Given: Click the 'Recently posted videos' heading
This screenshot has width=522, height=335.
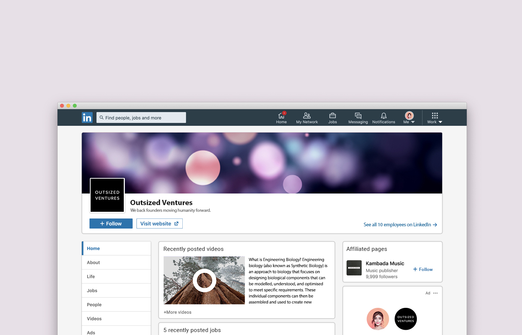Looking at the screenshot, I should coord(194,249).
